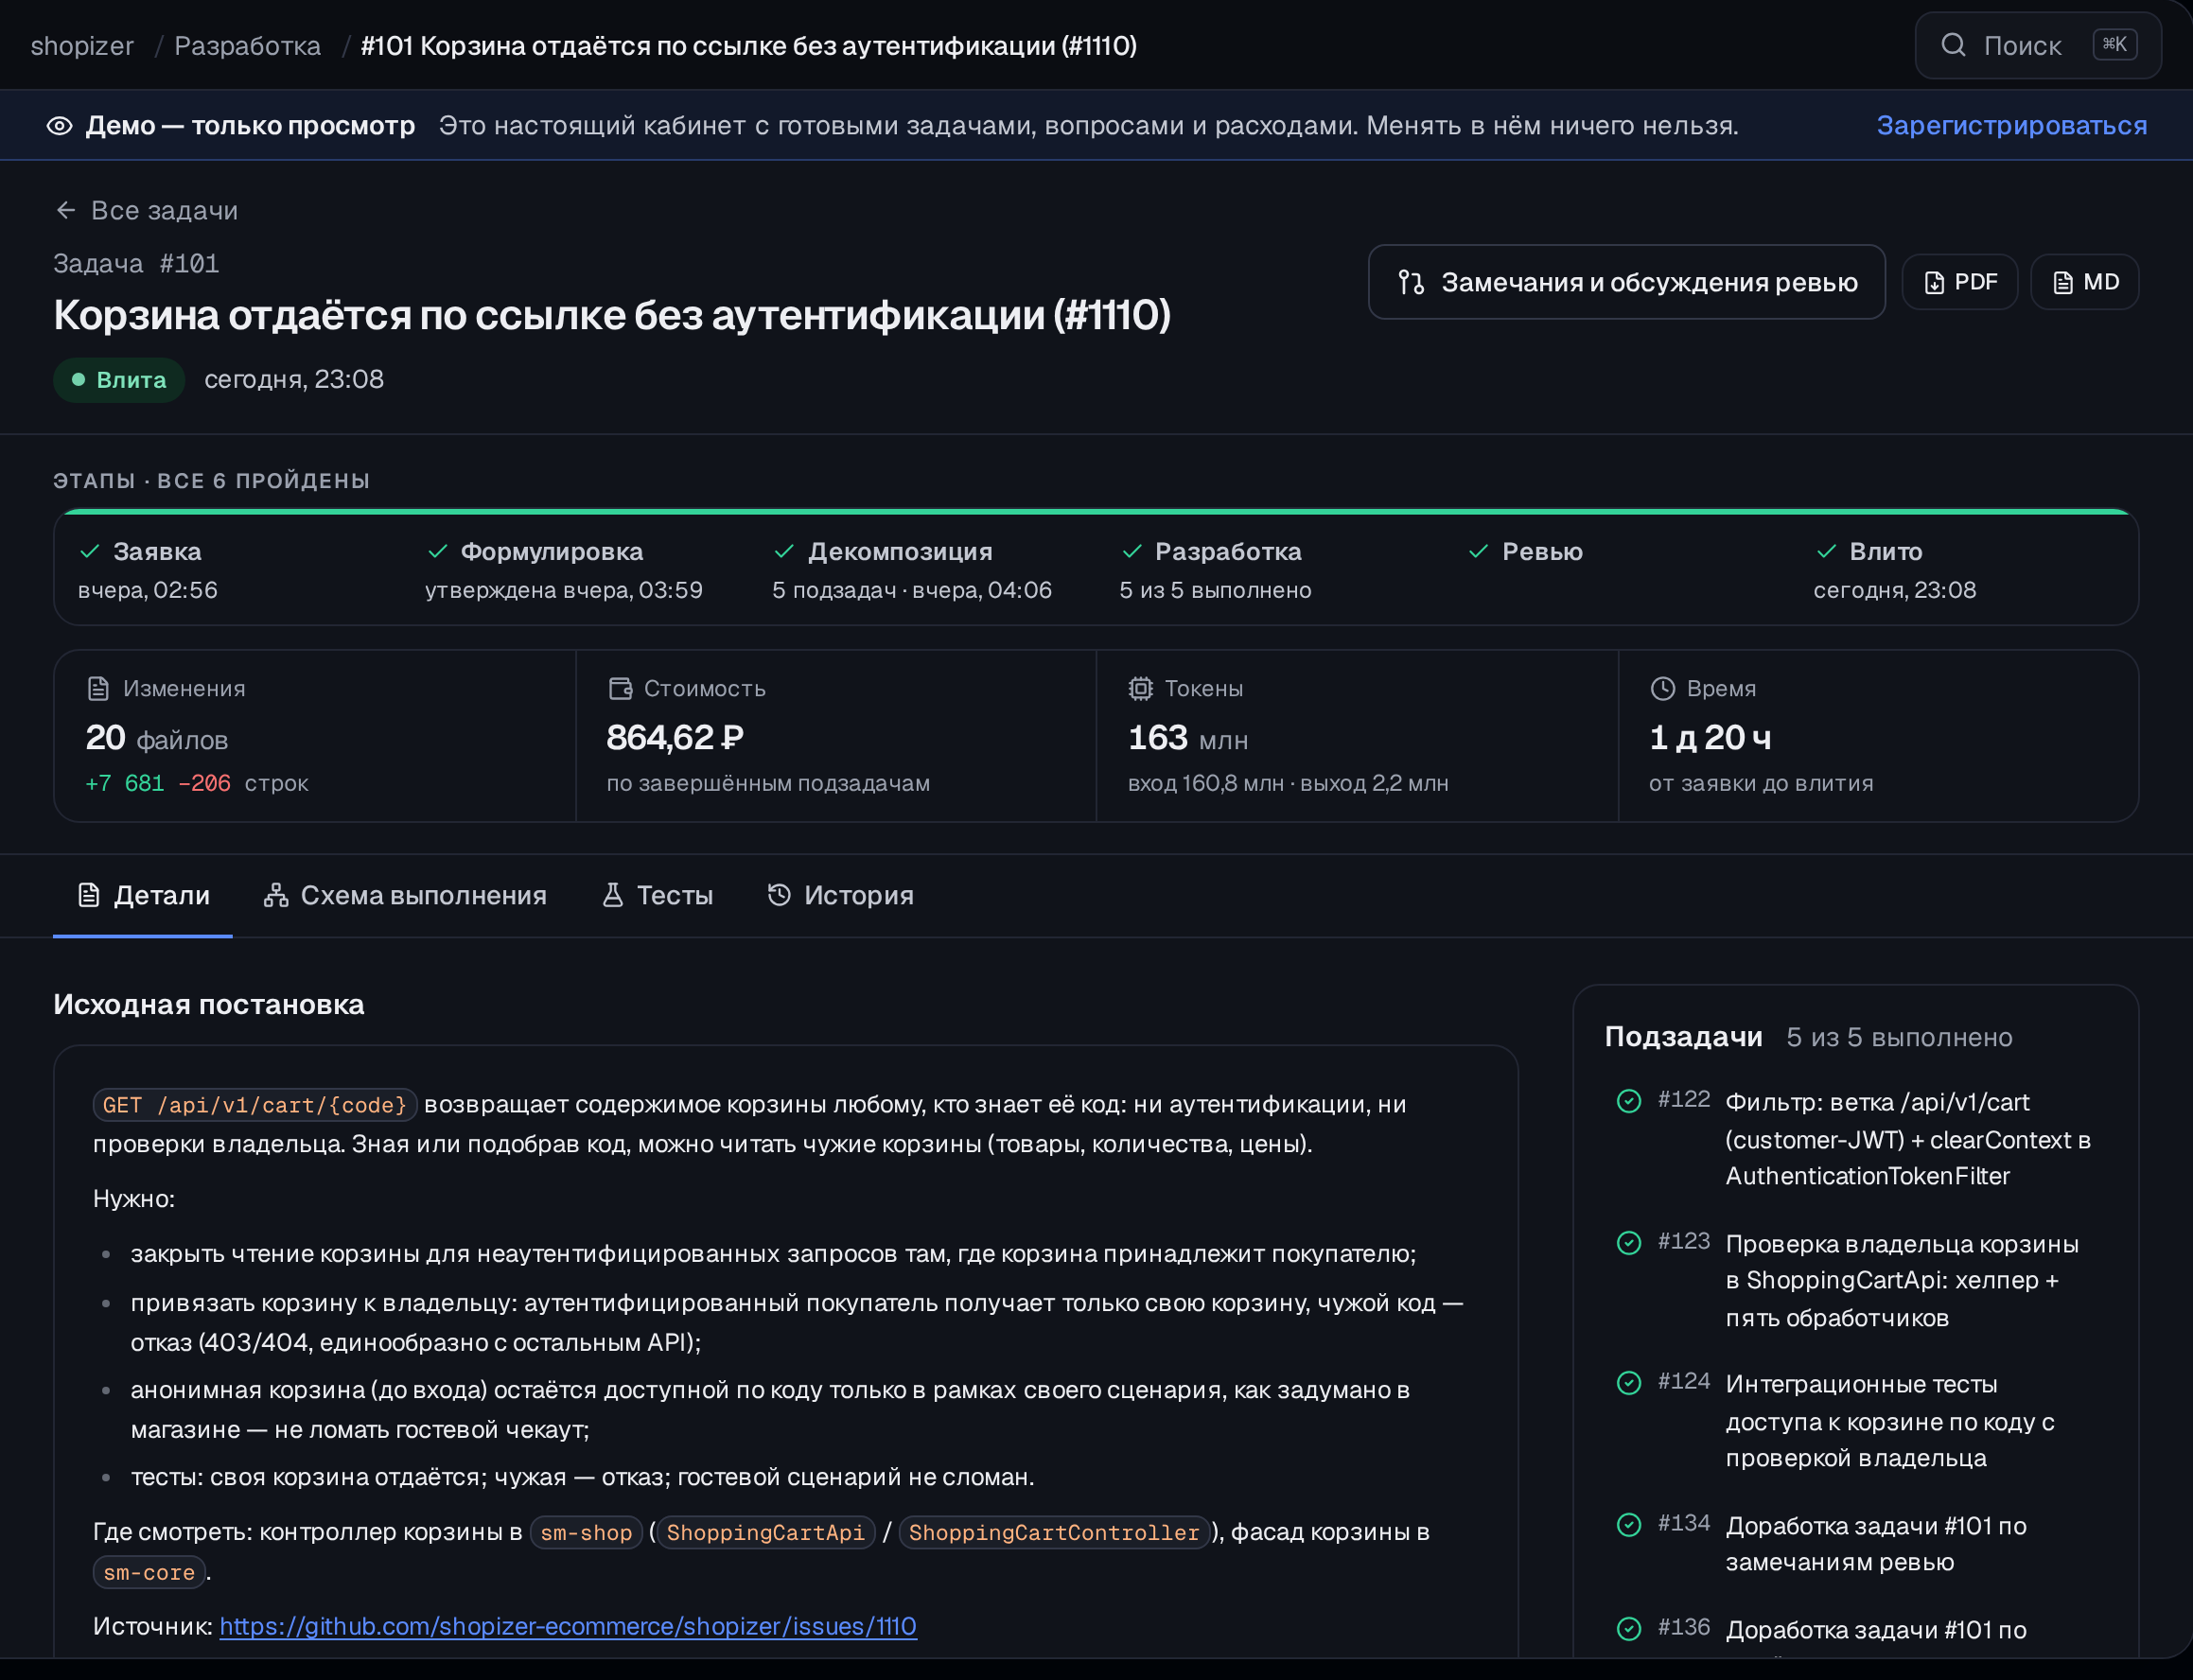Click the Схема выполнения diagram icon
The height and width of the screenshot is (1680, 2193).
tap(276, 895)
